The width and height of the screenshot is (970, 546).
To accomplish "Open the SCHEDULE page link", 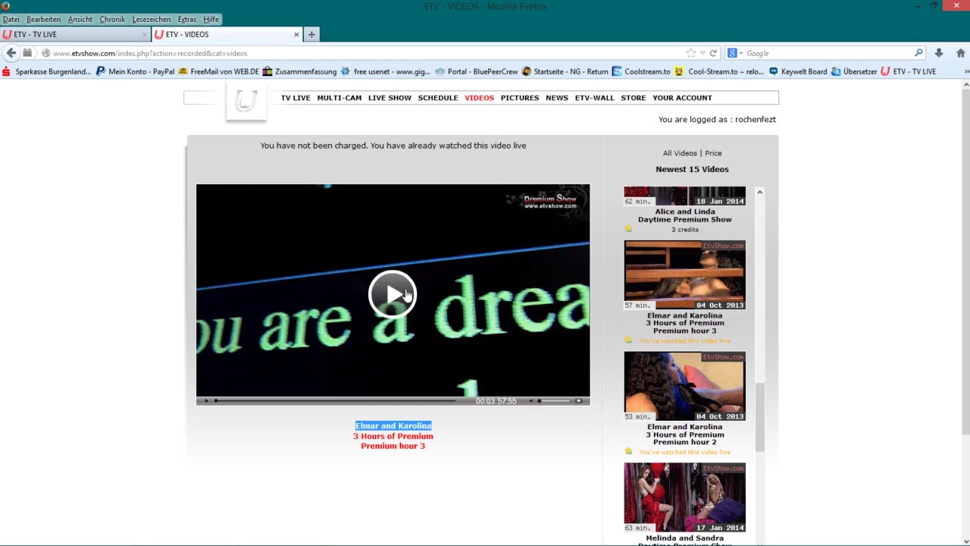I will coord(437,98).
